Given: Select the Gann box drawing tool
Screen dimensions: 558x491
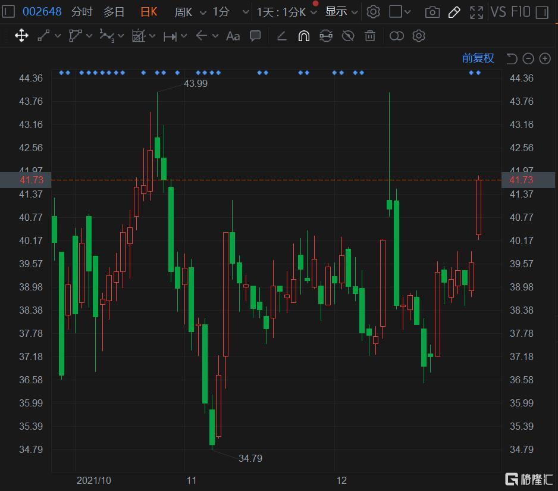Looking at the screenshot, I should [x=139, y=36].
